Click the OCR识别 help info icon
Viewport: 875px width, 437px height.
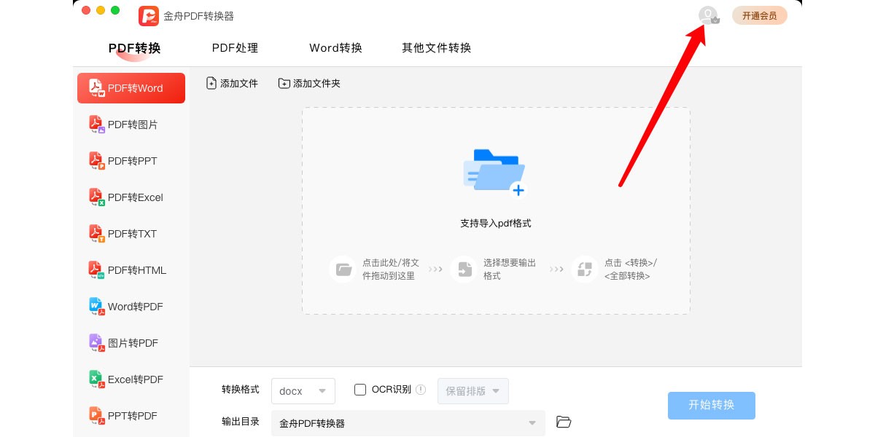tap(421, 390)
